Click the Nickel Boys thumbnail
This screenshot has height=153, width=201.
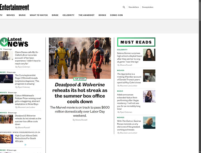point(6,99)
